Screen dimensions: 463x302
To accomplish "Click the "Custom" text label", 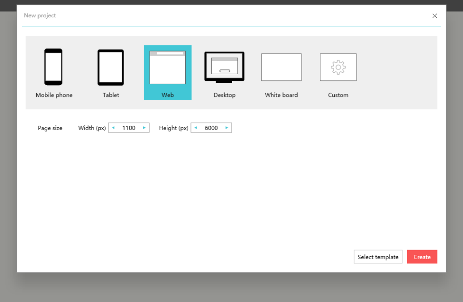I will [338, 95].
